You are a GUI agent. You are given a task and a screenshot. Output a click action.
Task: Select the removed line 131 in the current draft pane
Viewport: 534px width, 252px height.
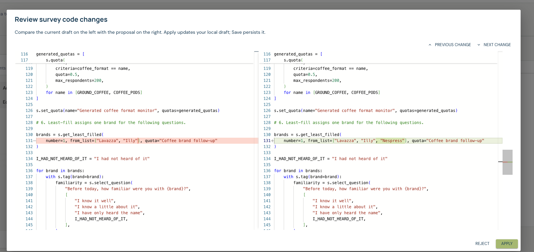[x=147, y=141]
